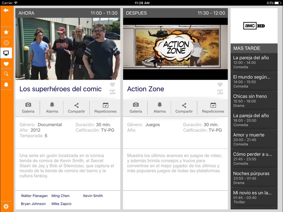The image size is (283, 212).
Task: Tap the AMC HD channel logo
Action: pyautogui.click(x=254, y=26)
